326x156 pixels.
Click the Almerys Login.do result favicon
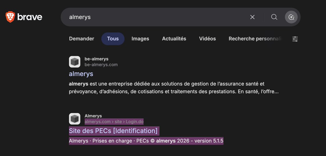point(74,119)
